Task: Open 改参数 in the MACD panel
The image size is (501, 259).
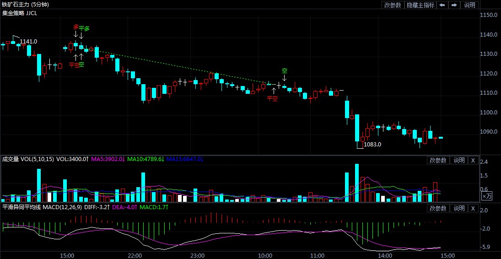Action: (438, 208)
